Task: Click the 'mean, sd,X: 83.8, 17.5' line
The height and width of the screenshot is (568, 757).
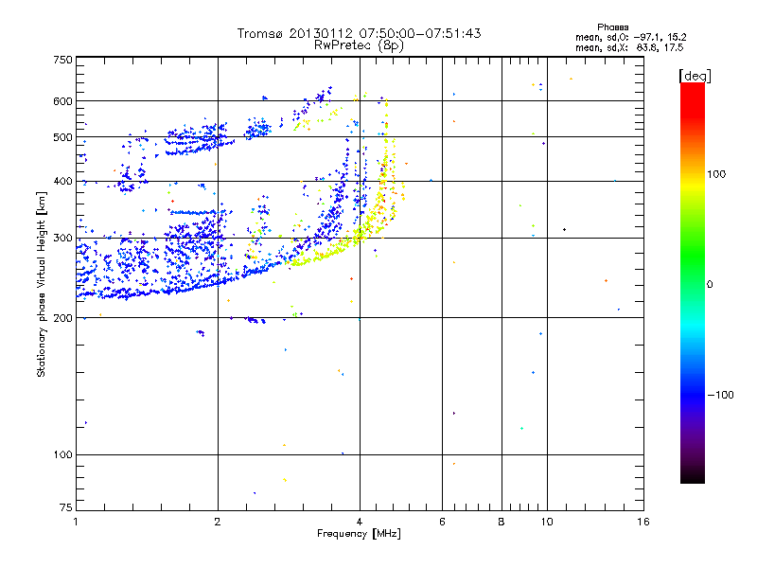Action: point(629,47)
